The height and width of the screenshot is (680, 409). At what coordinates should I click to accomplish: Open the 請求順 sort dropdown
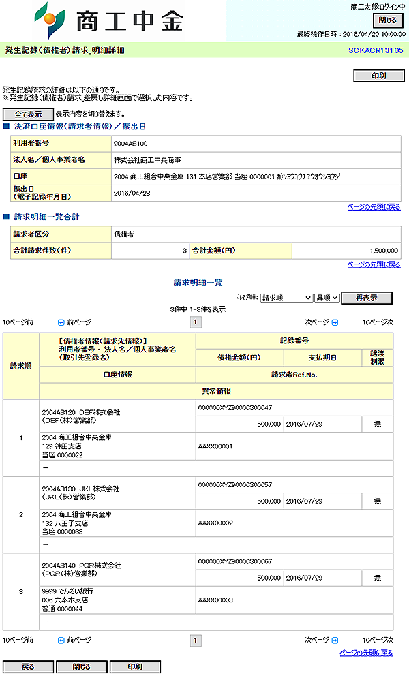(286, 298)
